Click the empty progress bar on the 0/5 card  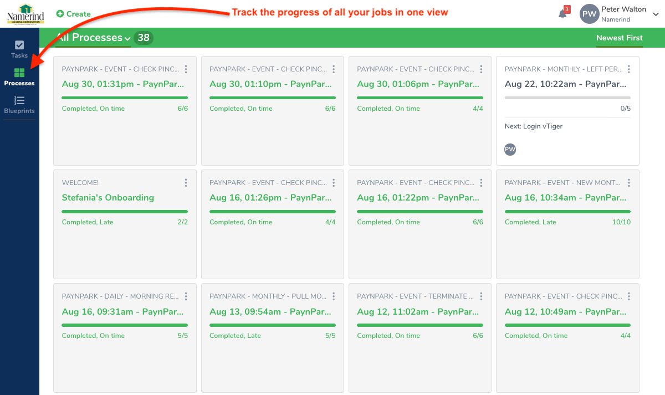point(567,98)
